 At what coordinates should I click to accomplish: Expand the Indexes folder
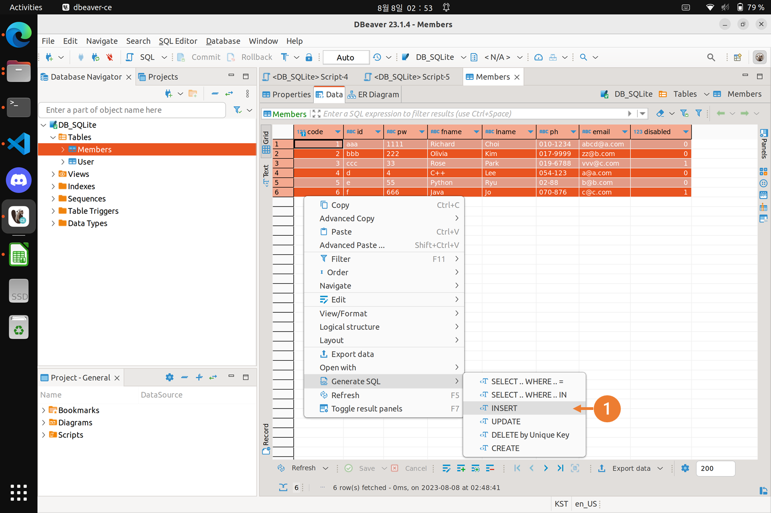coord(53,187)
